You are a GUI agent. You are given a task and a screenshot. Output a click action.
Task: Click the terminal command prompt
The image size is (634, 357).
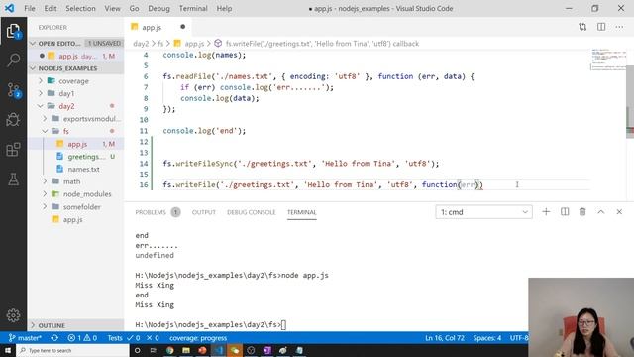coord(210,324)
